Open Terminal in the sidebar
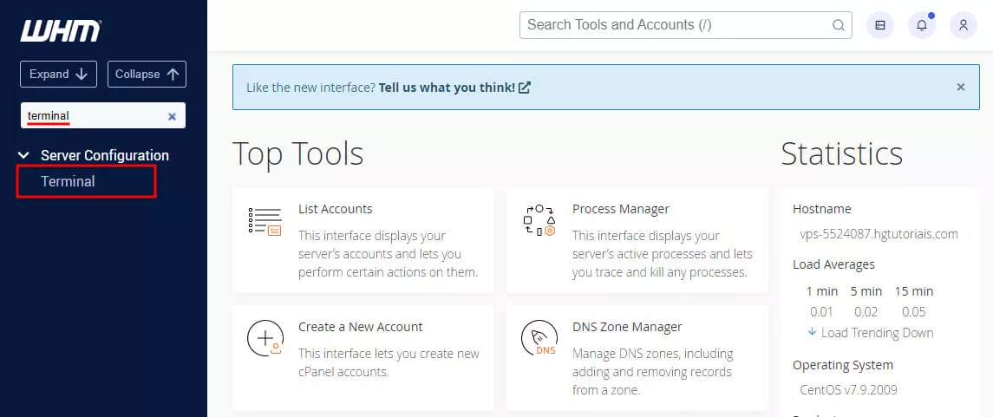This screenshot has height=417, width=993. [x=68, y=181]
